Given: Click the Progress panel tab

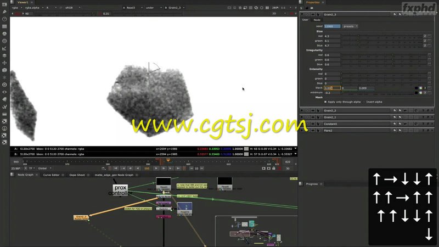Looking at the screenshot, I should tap(312, 184).
